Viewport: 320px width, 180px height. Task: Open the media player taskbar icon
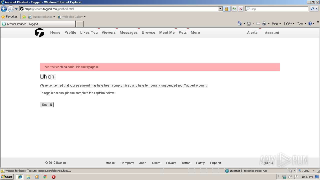pyautogui.click(x=37, y=177)
